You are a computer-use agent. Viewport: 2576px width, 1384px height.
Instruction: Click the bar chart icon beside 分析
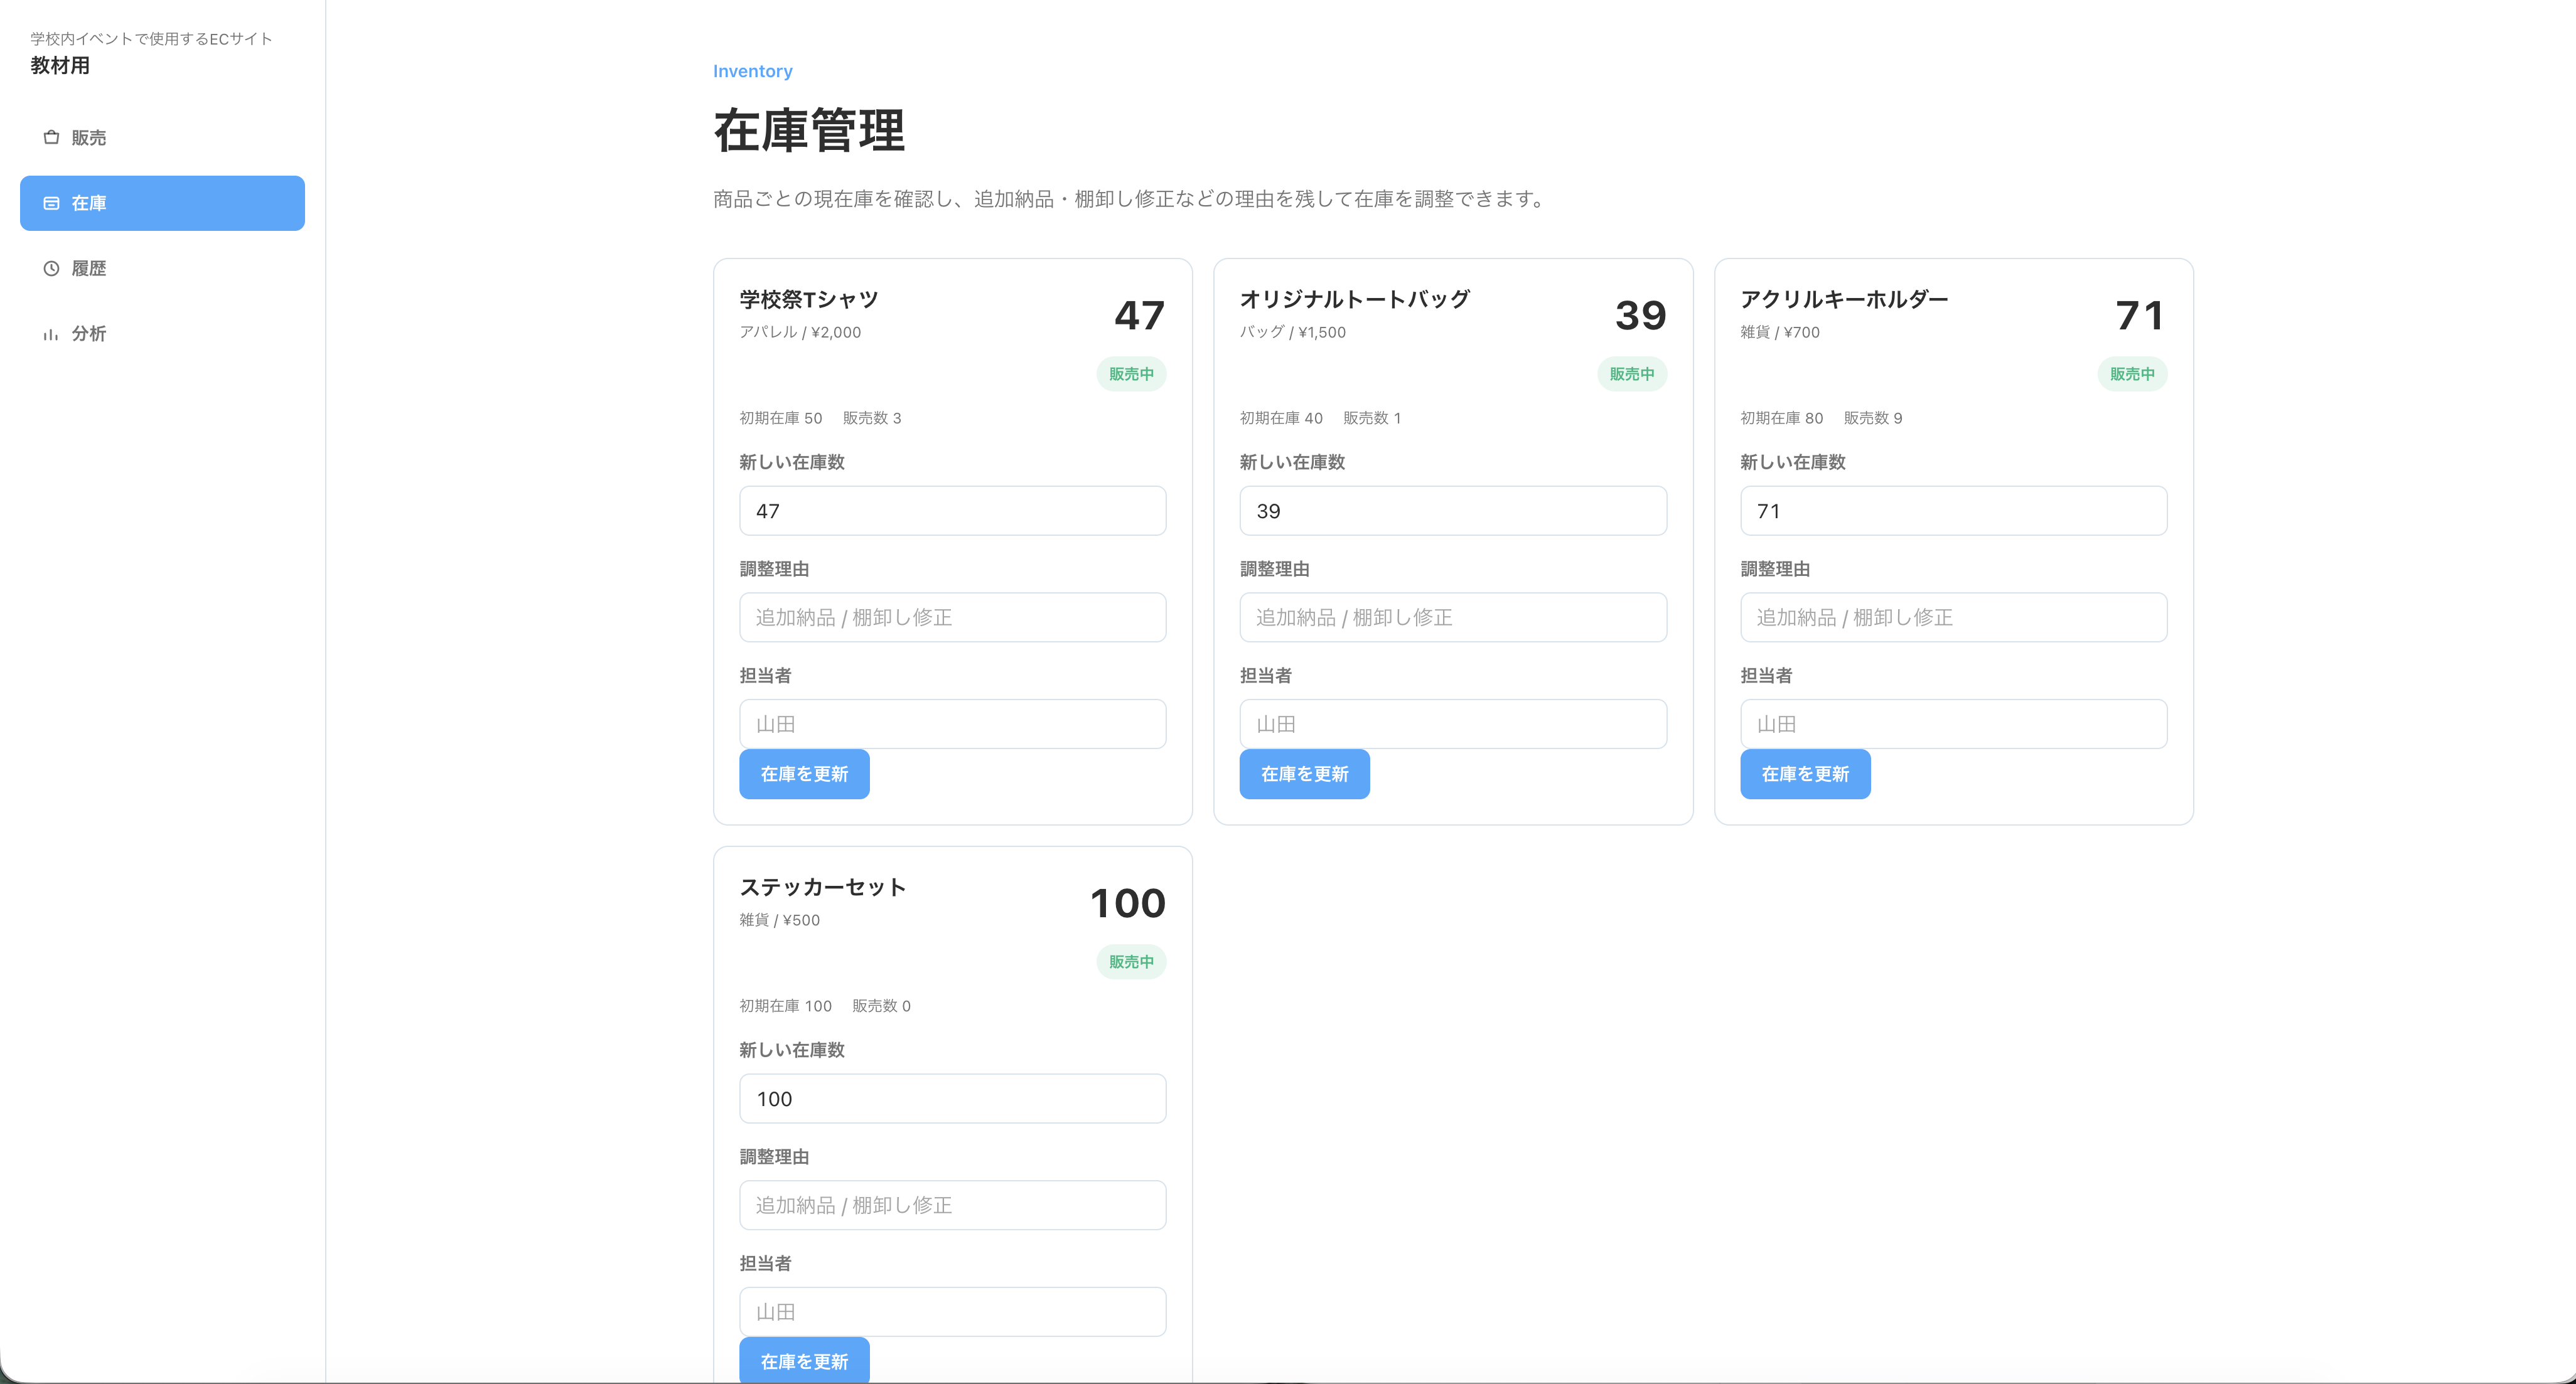(x=51, y=334)
